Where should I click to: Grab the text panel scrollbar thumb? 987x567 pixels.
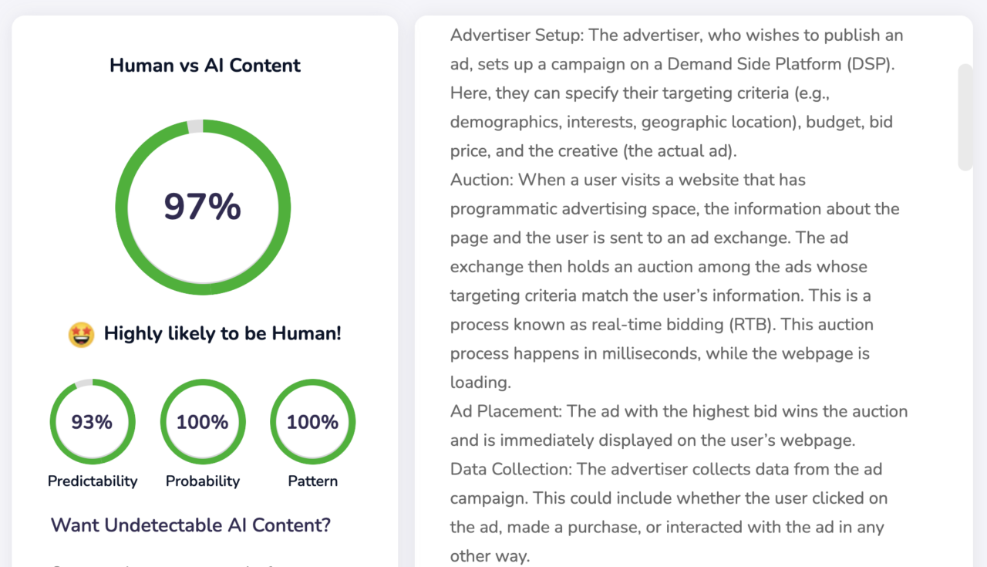(965, 117)
